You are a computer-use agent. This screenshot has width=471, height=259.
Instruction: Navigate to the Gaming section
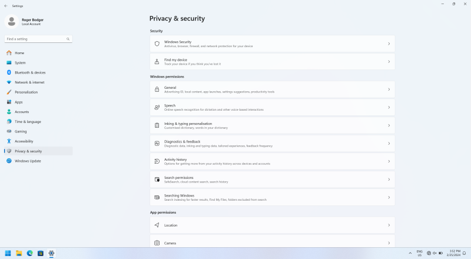[38, 131]
